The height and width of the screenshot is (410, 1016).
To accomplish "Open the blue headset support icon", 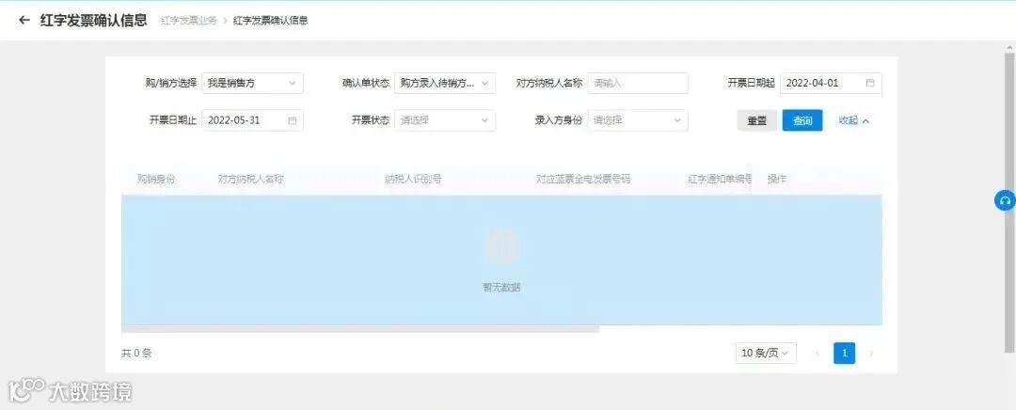I will pos(1005,201).
